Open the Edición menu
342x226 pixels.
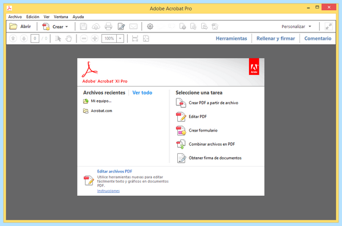[x=32, y=17]
